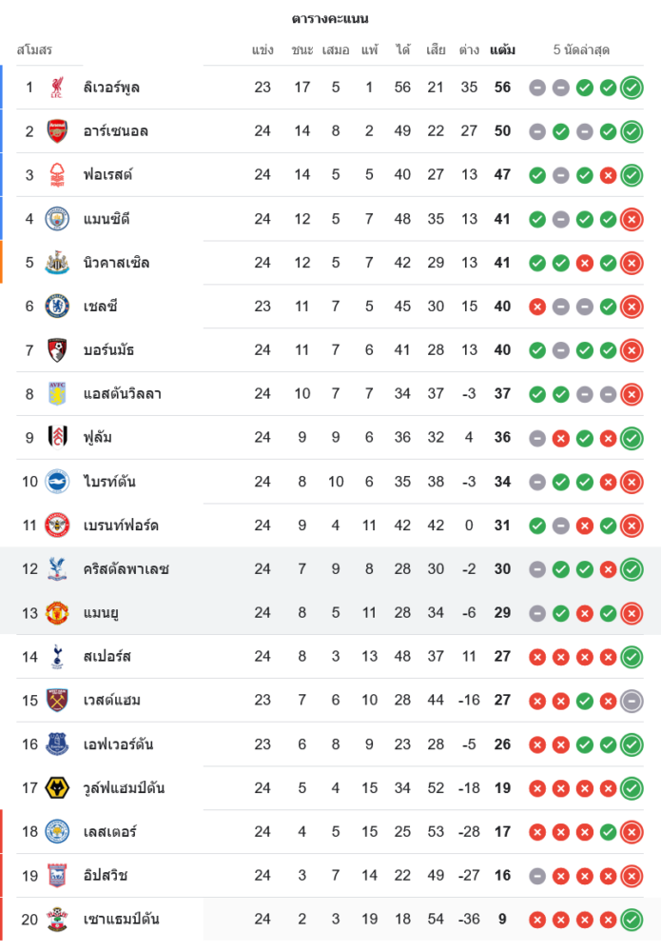This screenshot has width=661, height=952.
Task: Click the ตารางคะแนน table title
Action: [x=330, y=19]
